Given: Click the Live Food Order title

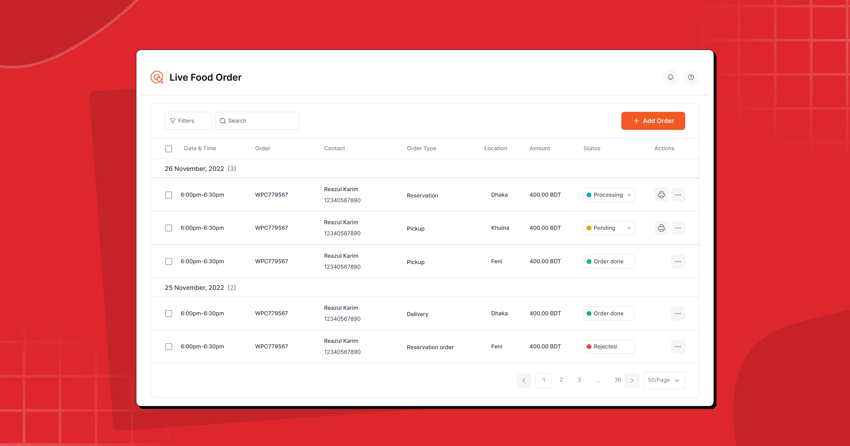Looking at the screenshot, I should pyautogui.click(x=205, y=77).
